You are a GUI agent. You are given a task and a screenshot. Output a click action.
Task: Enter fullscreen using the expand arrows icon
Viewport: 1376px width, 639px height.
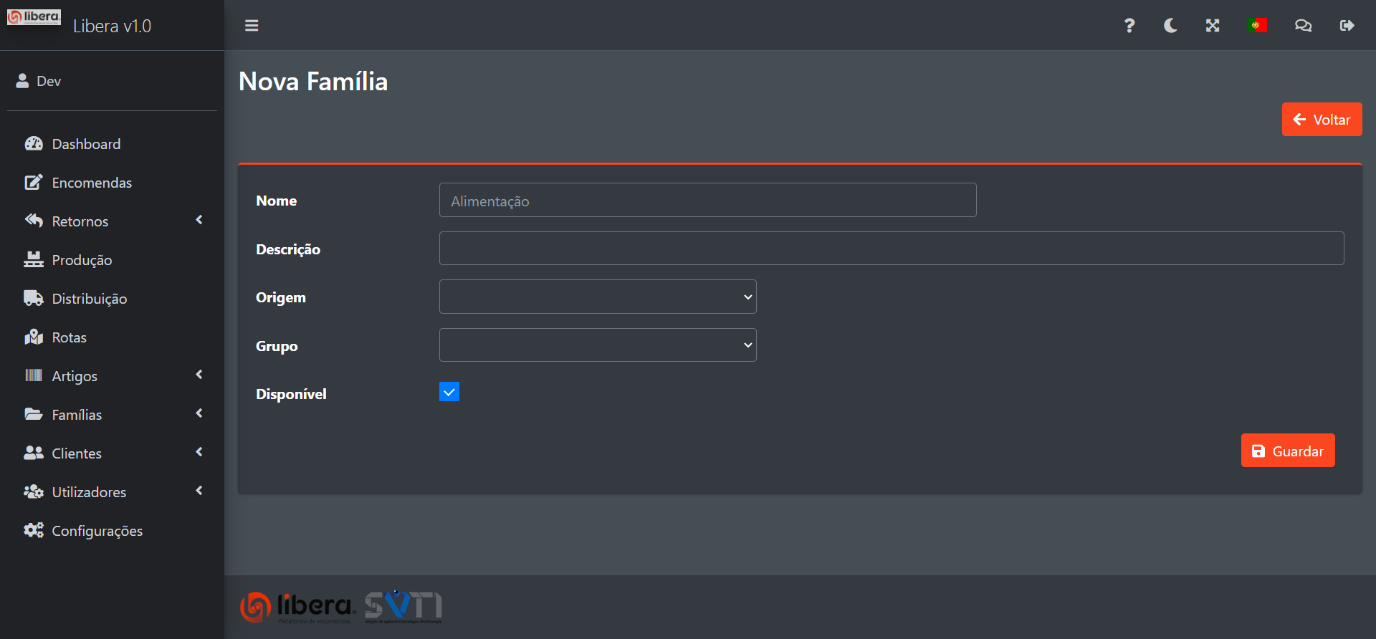click(1212, 26)
